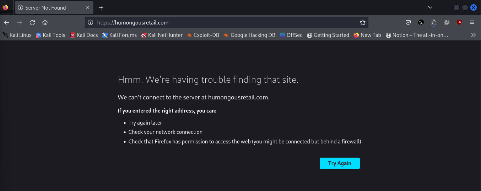Viewport: 481px width, 191px height.
Task: Open the Extensions puzzle-piece icon
Action: click(434, 23)
